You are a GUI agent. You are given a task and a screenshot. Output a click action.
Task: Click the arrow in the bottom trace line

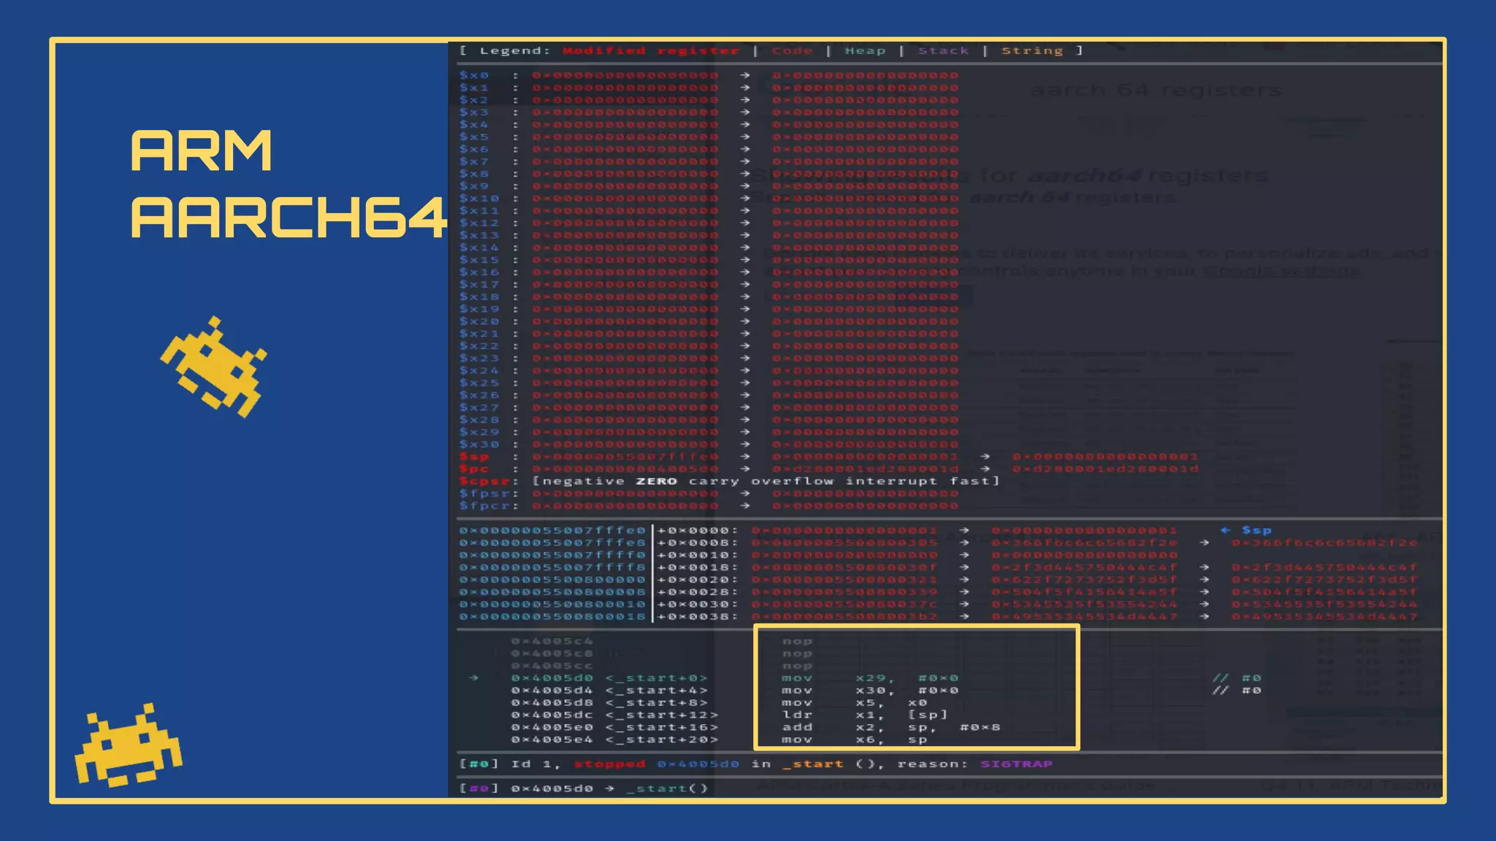(609, 788)
